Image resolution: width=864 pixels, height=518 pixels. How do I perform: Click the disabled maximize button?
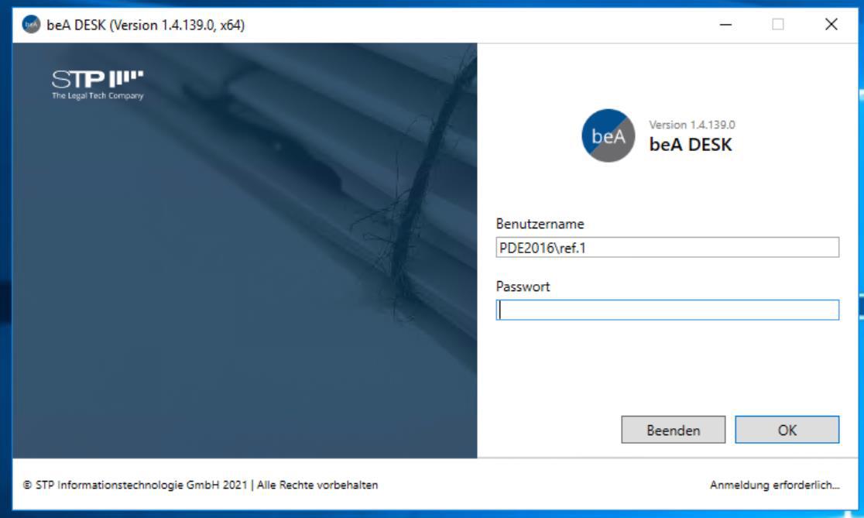[777, 25]
